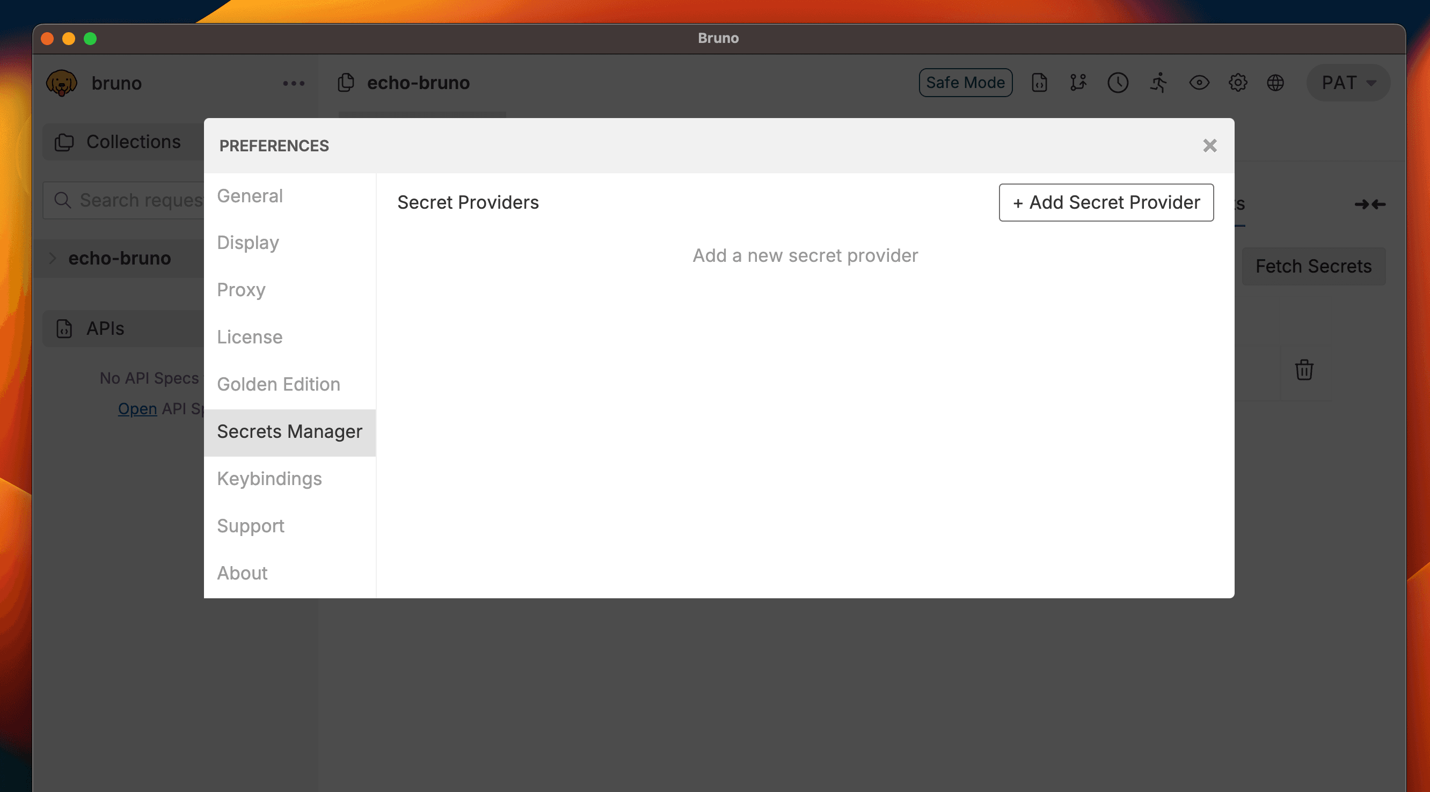This screenshot has width=1430, height=792.
Task: Select the Proxy preferences tab
Action: point(290,290)
